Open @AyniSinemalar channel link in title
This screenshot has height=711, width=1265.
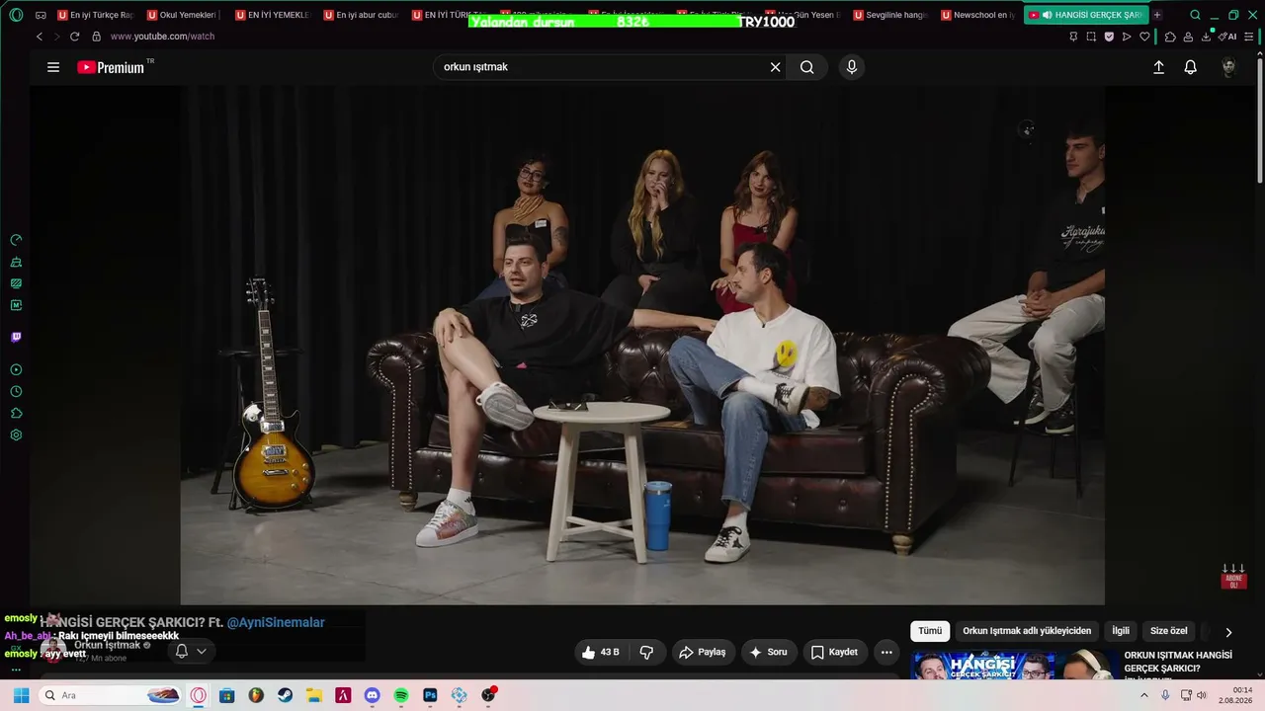click(276, 622)
